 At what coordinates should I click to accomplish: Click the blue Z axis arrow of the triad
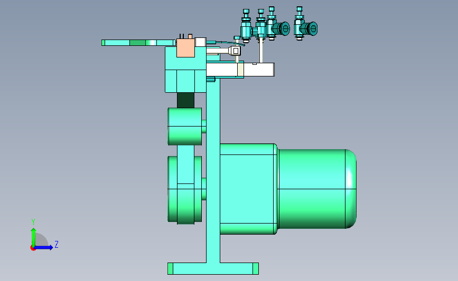tap(44, 247)
